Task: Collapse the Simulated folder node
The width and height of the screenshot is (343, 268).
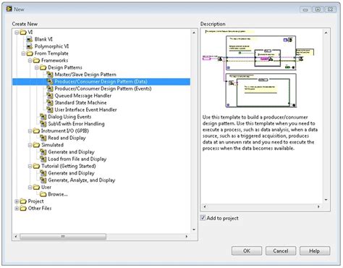Action: point(30,145)
